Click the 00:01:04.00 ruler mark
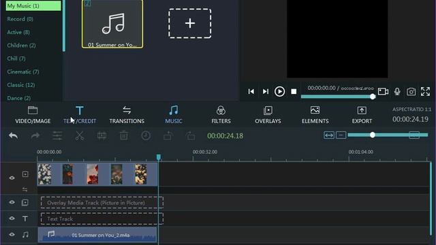Image resolution: width=436 pixels, height=245 pixels. (x=361, y=152)
